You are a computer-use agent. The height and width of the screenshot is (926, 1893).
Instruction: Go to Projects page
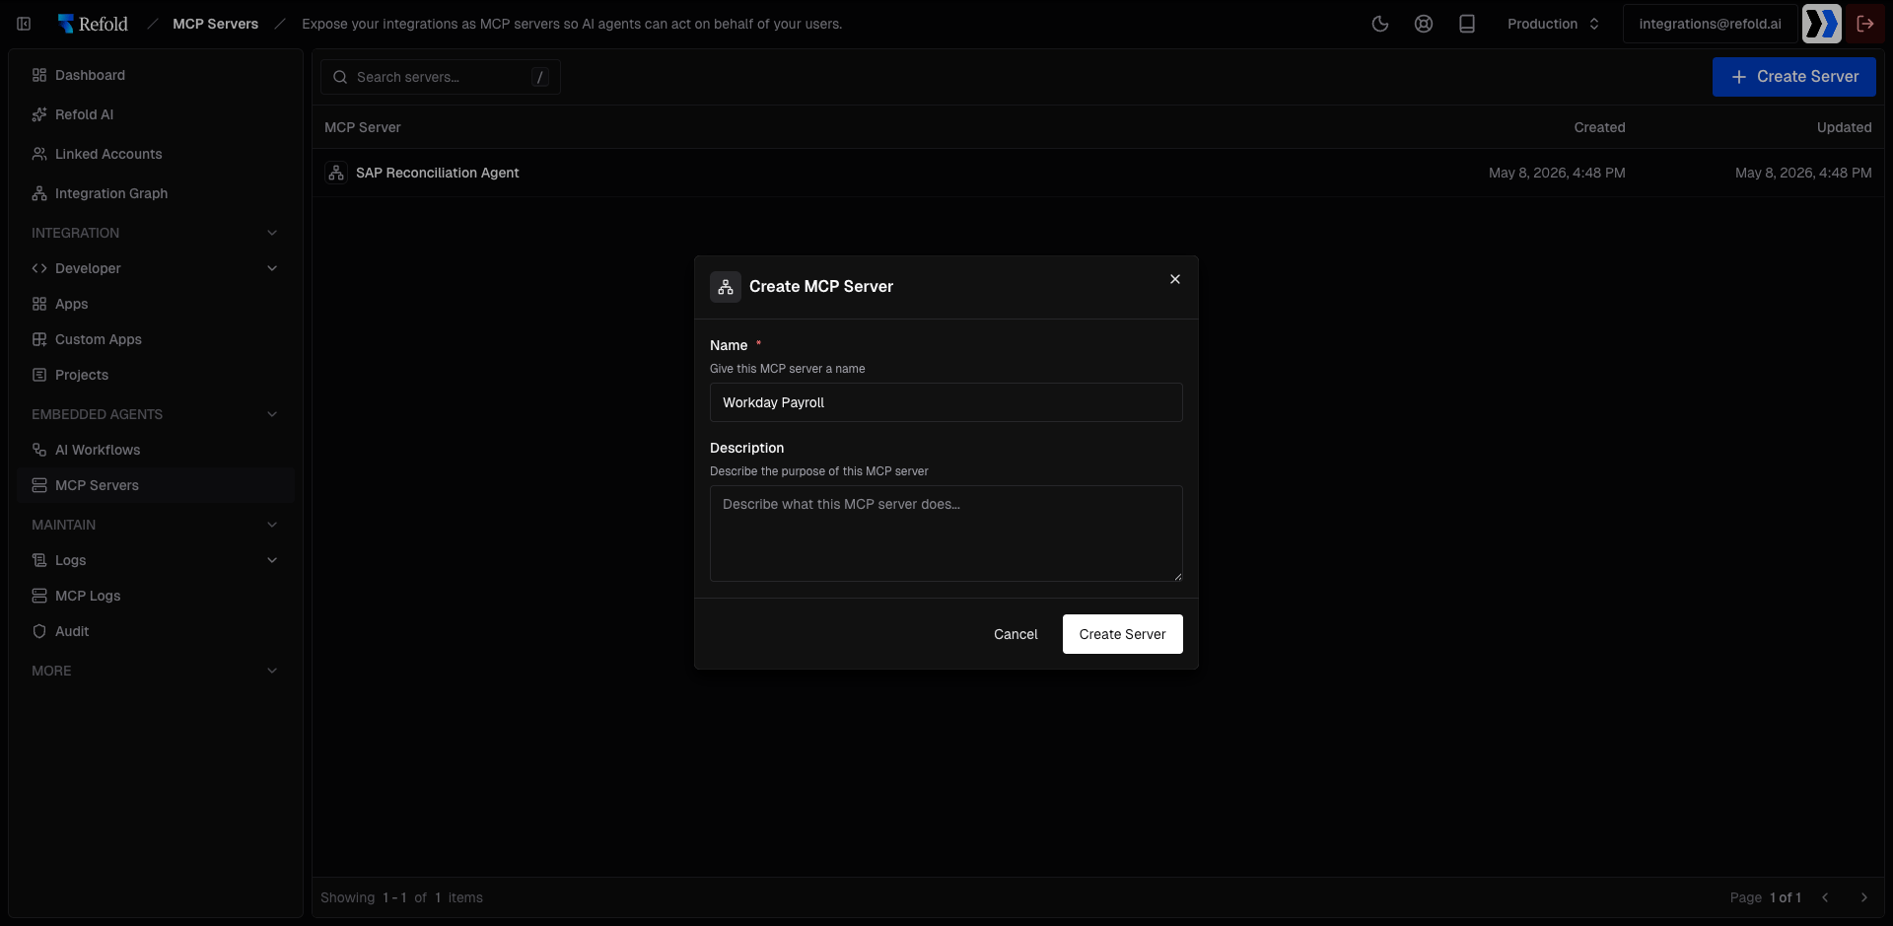click(x=156, y=375)
